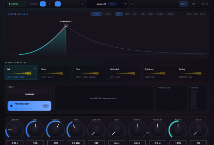Screen dimensions: 214x145
Task: Go to next preset arrow
Action: coord(132,4)
